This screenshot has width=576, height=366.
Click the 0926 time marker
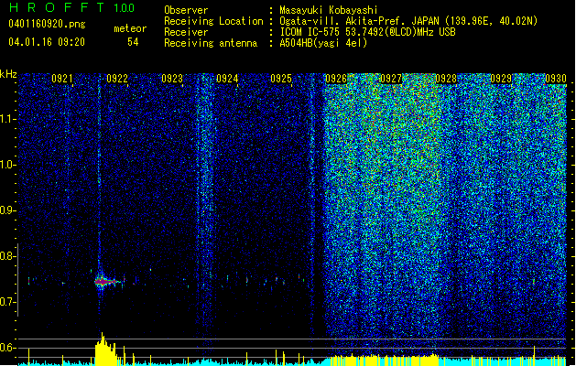tap(336, 79)
